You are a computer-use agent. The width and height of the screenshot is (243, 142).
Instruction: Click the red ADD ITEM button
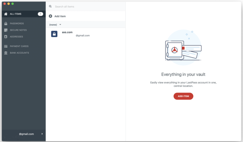click(x=183, y=96)
